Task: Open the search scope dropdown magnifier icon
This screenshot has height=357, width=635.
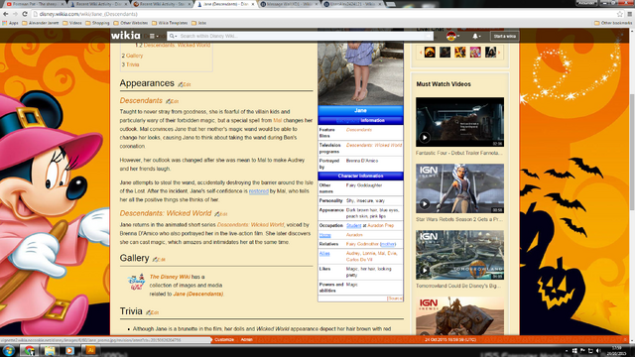Action: click(173, 36)
